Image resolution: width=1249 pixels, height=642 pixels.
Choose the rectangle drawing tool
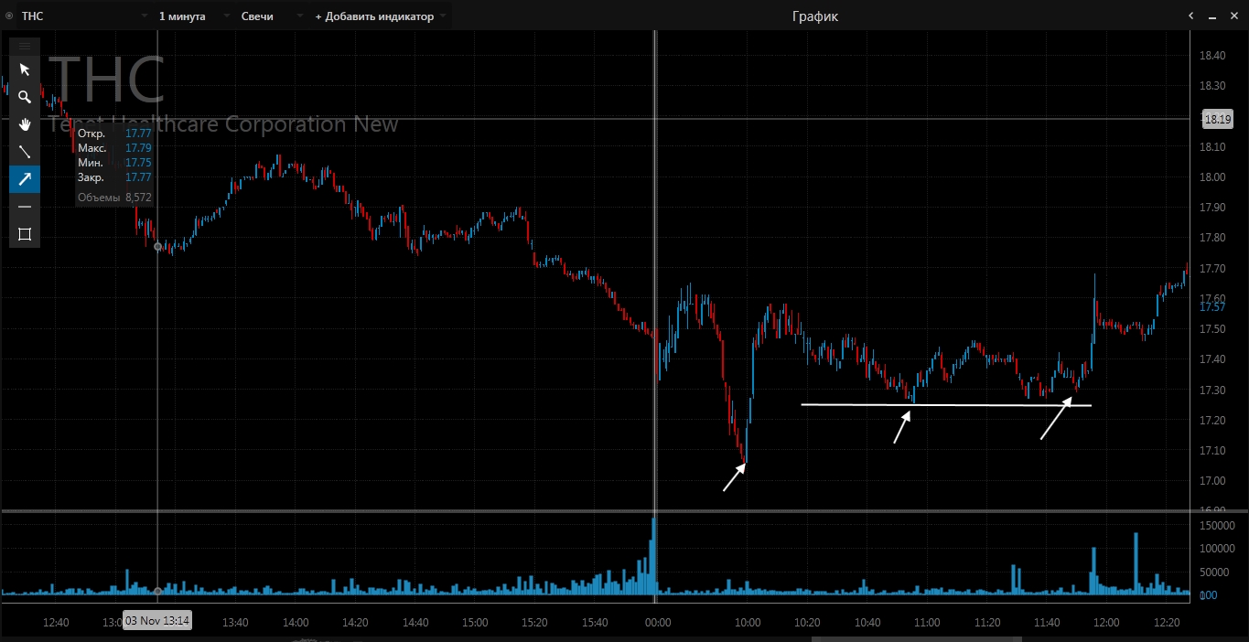[x=25, y=234]
